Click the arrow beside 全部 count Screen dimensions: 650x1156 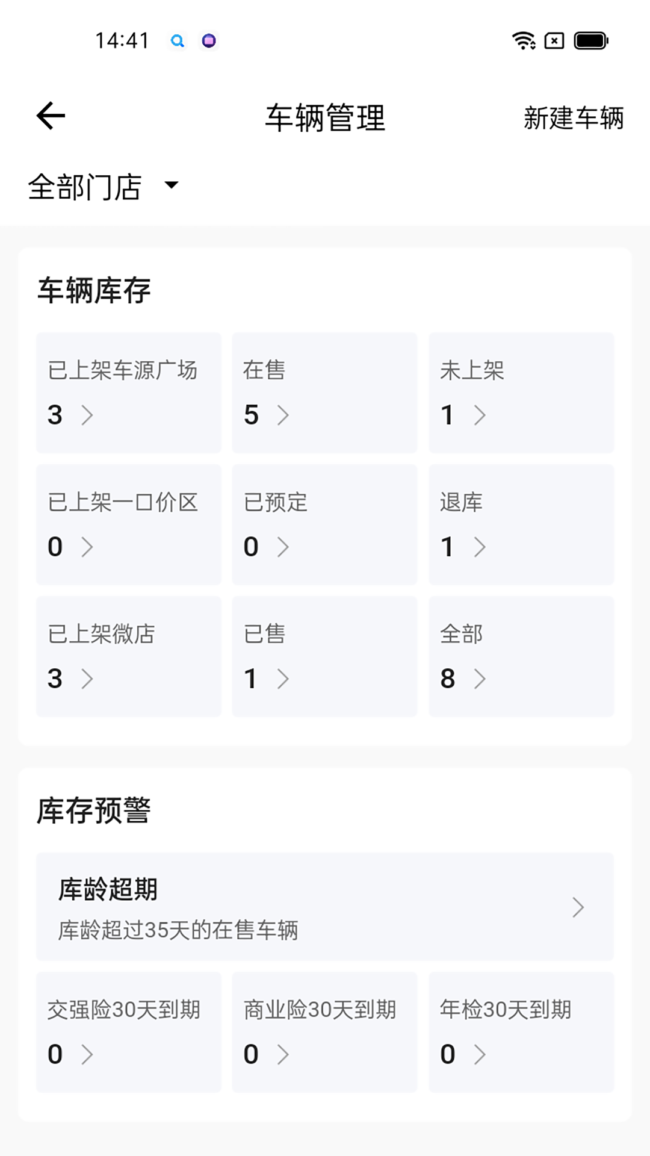480,679
